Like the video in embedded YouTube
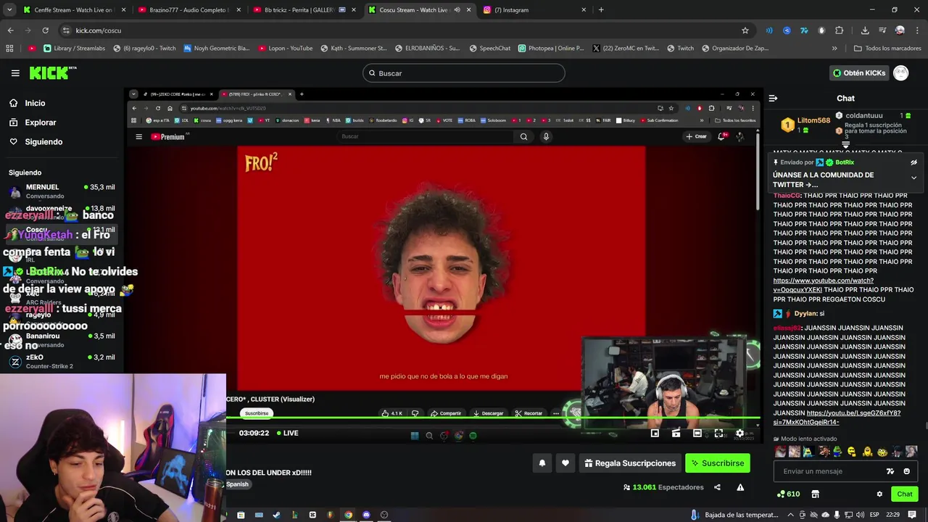Image resolution: width=928 pixels, height=522 pixels. 392,413
